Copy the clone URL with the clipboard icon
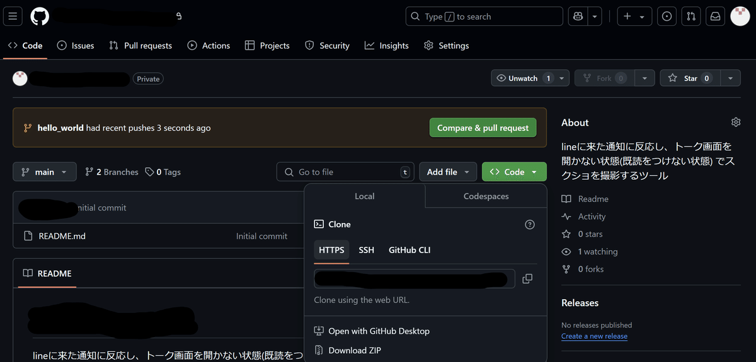This screenshot has width=756, height=362. (x=527, y=278)
